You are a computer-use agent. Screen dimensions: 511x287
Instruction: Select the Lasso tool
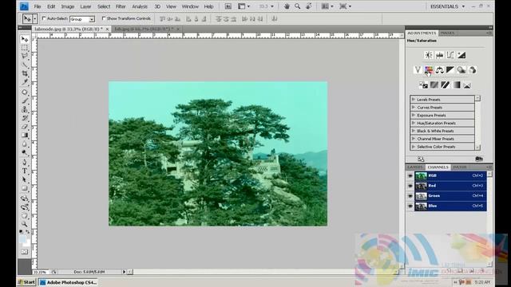coord(25,56)
